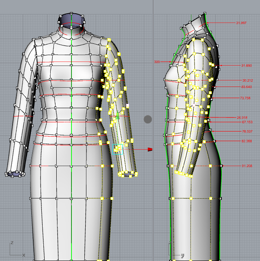This screenshot has height=261, width=260.
Task: Click the red gumball arrow pointing right
Action: (150, 150)
